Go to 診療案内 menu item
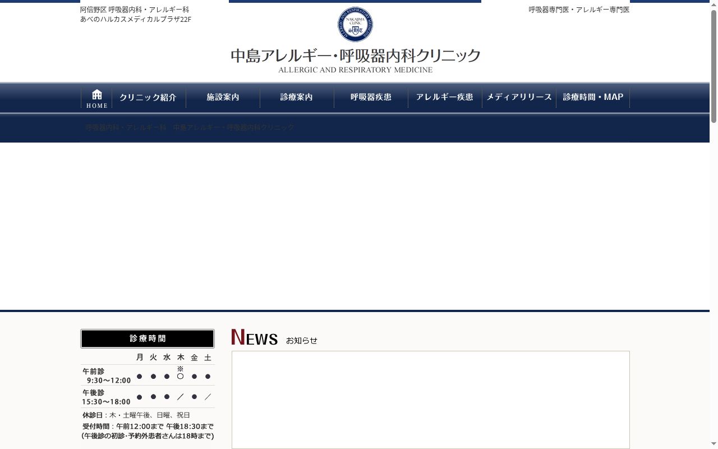718x449 pixels. point(297,98)
